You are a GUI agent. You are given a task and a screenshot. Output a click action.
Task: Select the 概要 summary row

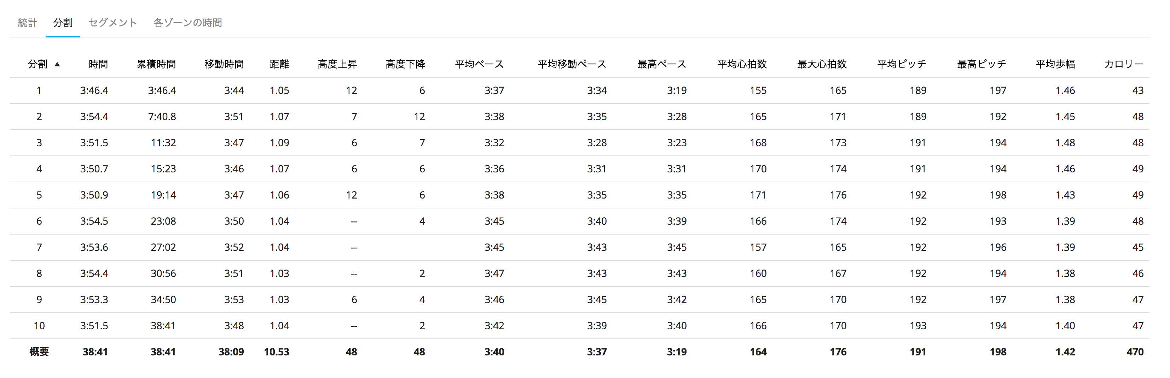click(x=39, y=352)
